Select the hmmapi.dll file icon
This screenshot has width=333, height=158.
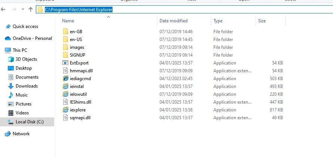point(66,71)
